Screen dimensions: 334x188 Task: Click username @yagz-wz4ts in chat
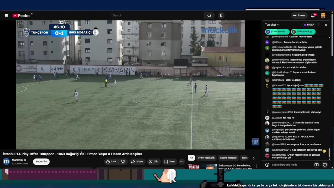pos(279,68)
